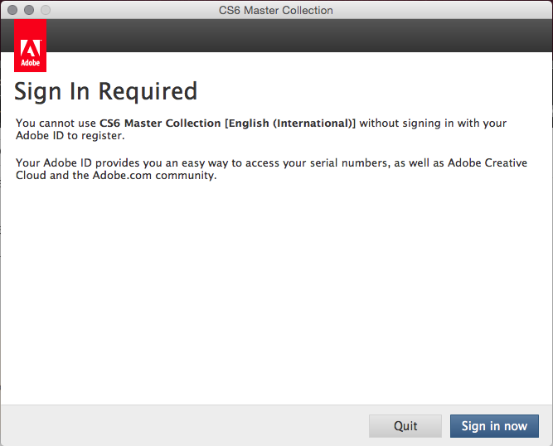Click the red Adobe logo
Image resolution: width=553 pixels, height=446 pixels.
(31, 46)
